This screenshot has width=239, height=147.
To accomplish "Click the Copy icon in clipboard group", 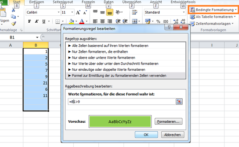I will coord(13,17).
